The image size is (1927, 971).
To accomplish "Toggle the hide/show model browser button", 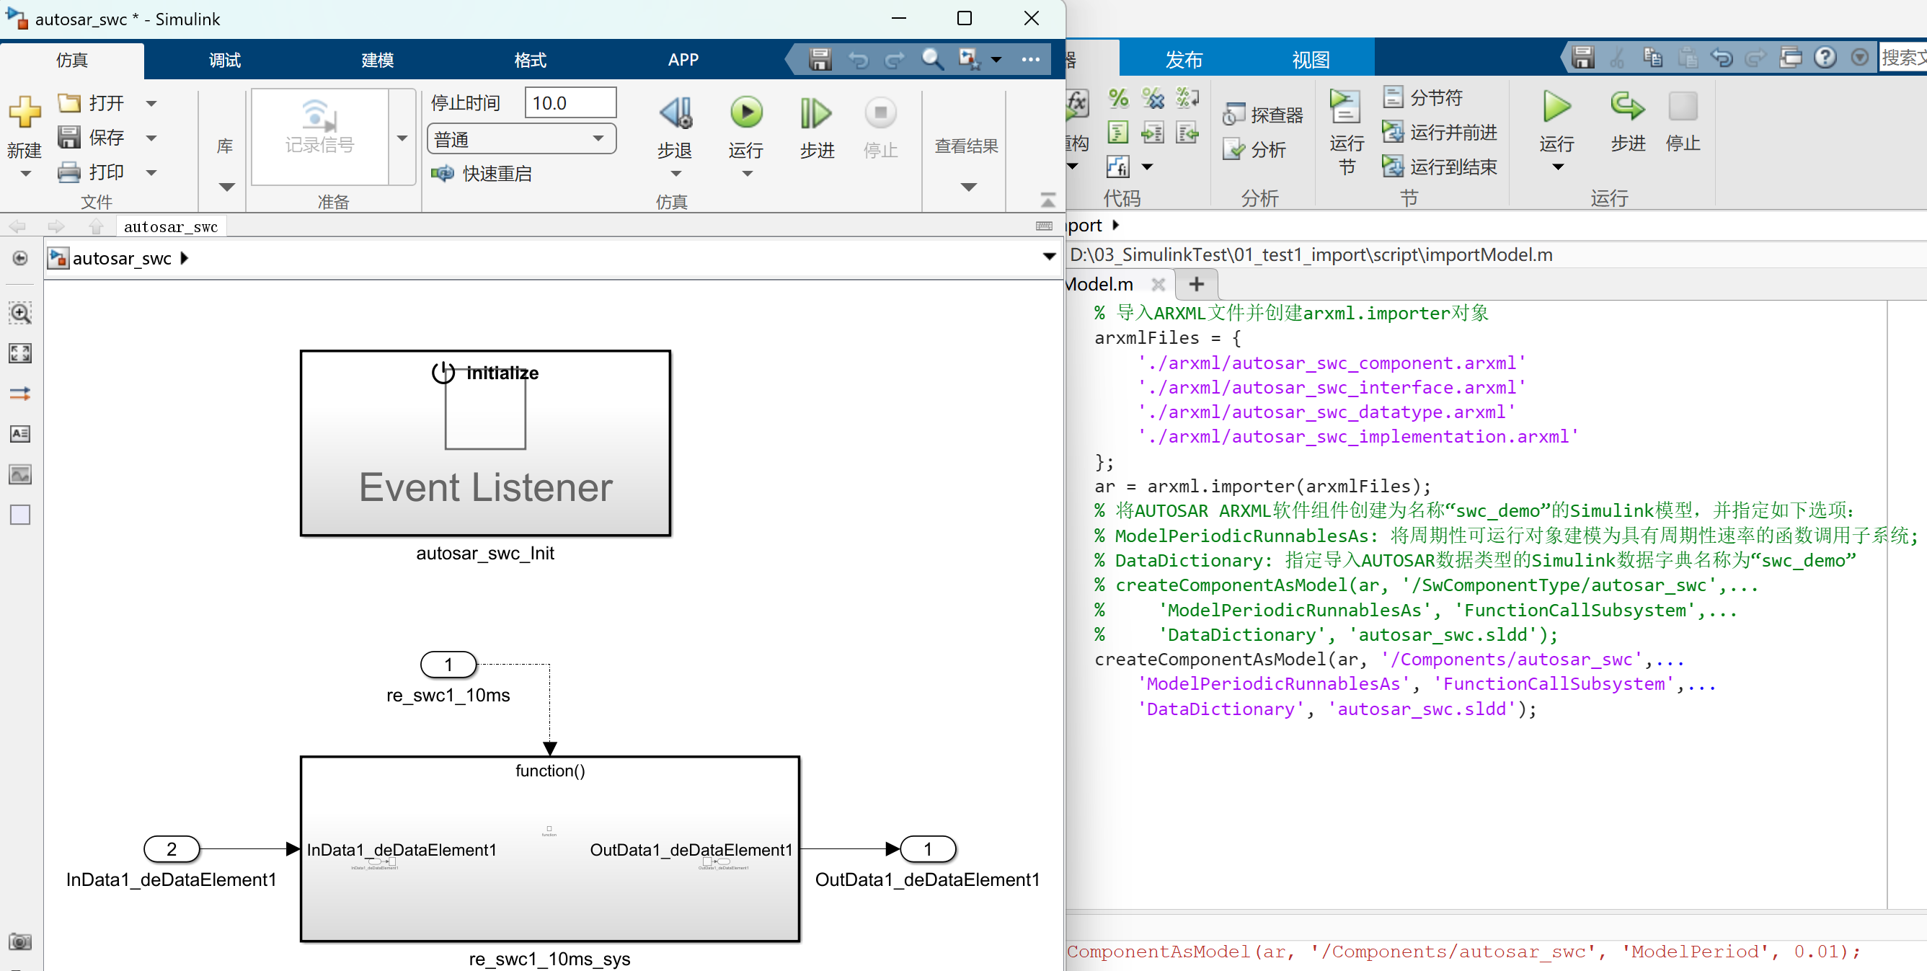I will tap(20, 258).
